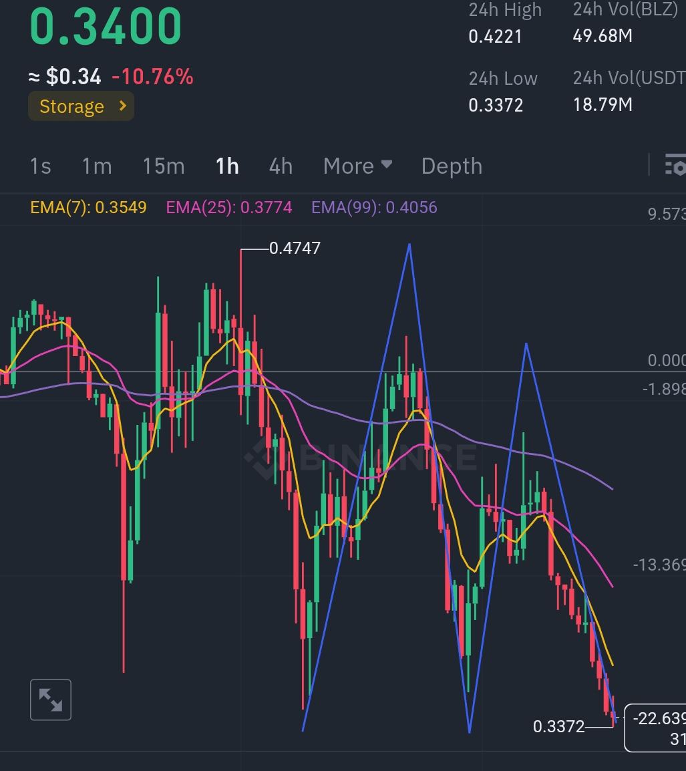Click the -10.76% price change text
This screenshot has width=686, height=771.
coord(152,77)
